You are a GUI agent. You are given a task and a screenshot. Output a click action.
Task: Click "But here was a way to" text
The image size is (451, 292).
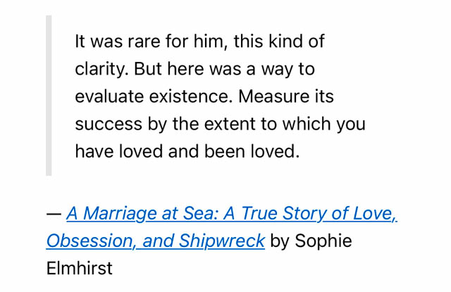(224, 69)
